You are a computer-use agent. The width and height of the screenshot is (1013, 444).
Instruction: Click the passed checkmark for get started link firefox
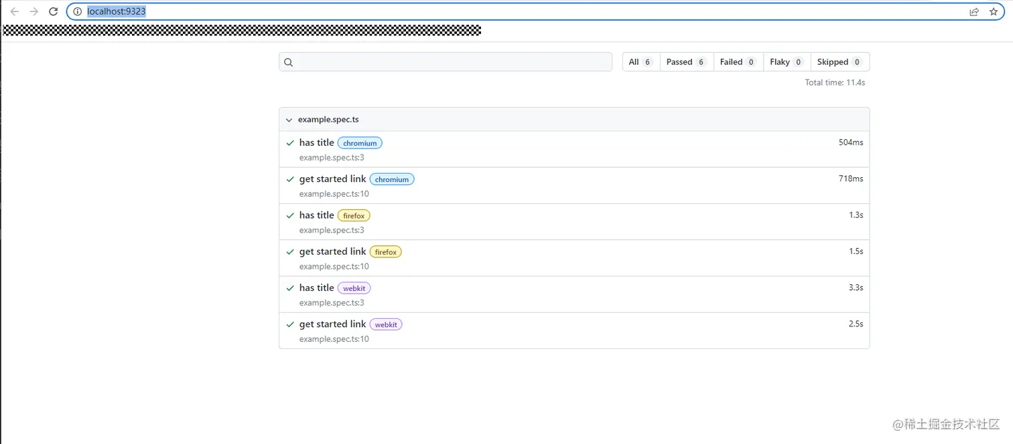tap(290, 252)
